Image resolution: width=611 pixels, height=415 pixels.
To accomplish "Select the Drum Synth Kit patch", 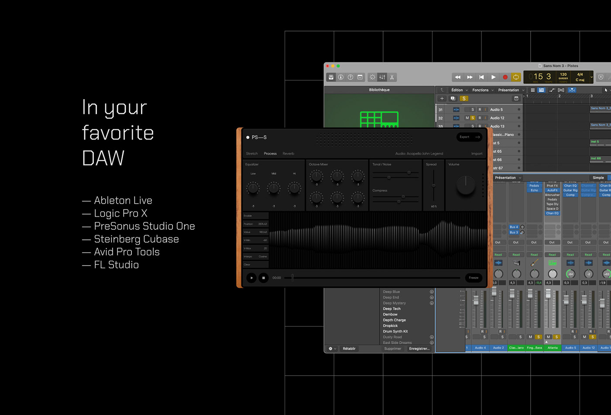I will click(x=395, y=332).
